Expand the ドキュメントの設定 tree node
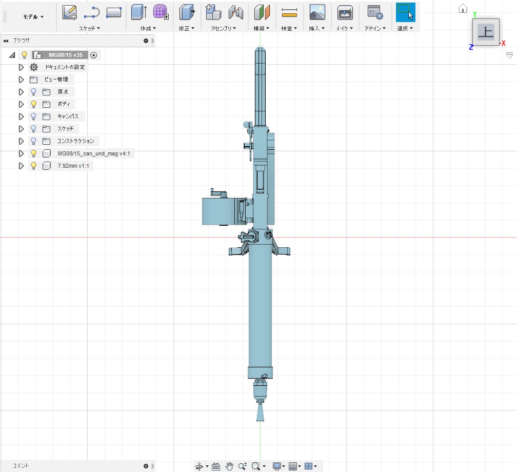This screenshot has width=517, height=472. [x=21, y=67]
